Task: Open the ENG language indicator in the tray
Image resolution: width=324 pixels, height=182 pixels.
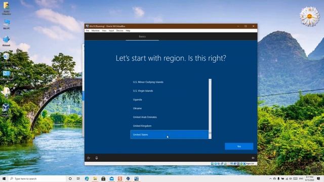Action: [x=301, y=178]
